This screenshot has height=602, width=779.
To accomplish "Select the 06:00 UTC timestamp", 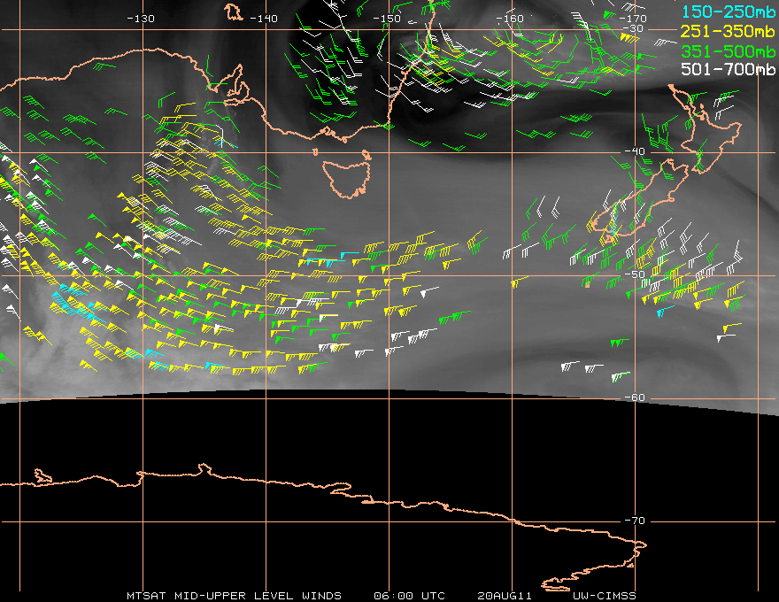I will [409, 595].
